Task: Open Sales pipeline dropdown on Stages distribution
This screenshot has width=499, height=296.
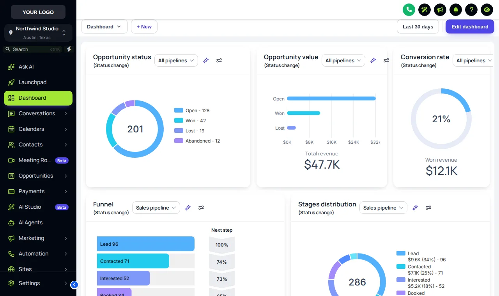Action: pos(383,208)
